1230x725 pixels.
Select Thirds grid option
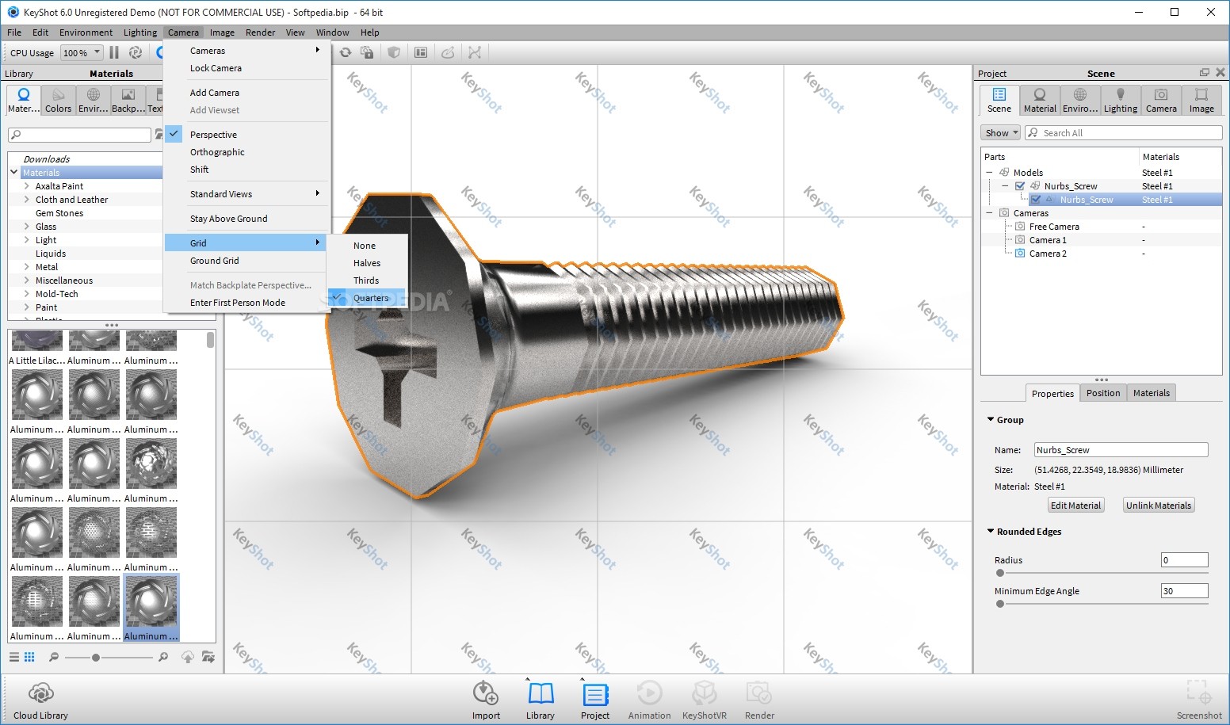(366, 280)
